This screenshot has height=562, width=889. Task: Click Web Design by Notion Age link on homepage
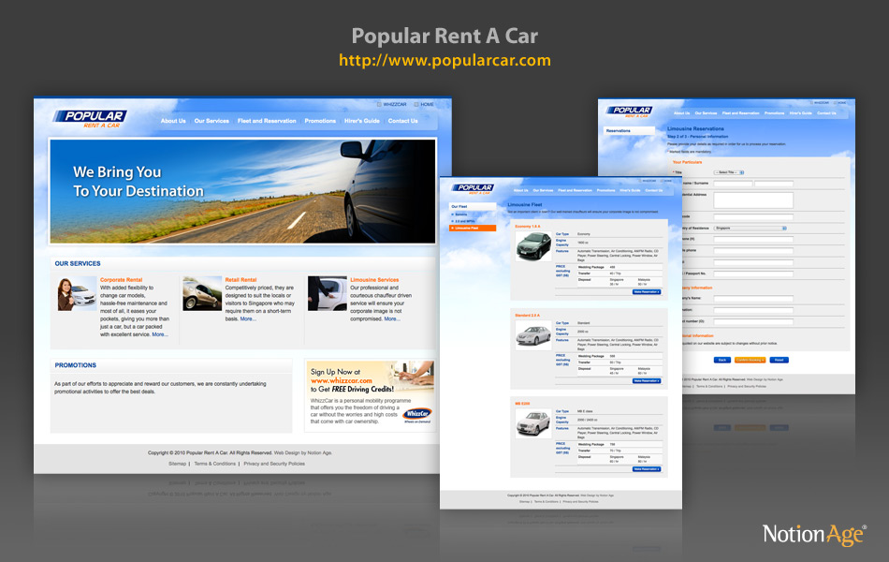coord(303,453)
